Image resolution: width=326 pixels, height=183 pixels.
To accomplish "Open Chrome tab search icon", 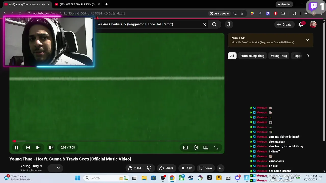I will click(295, 13).
